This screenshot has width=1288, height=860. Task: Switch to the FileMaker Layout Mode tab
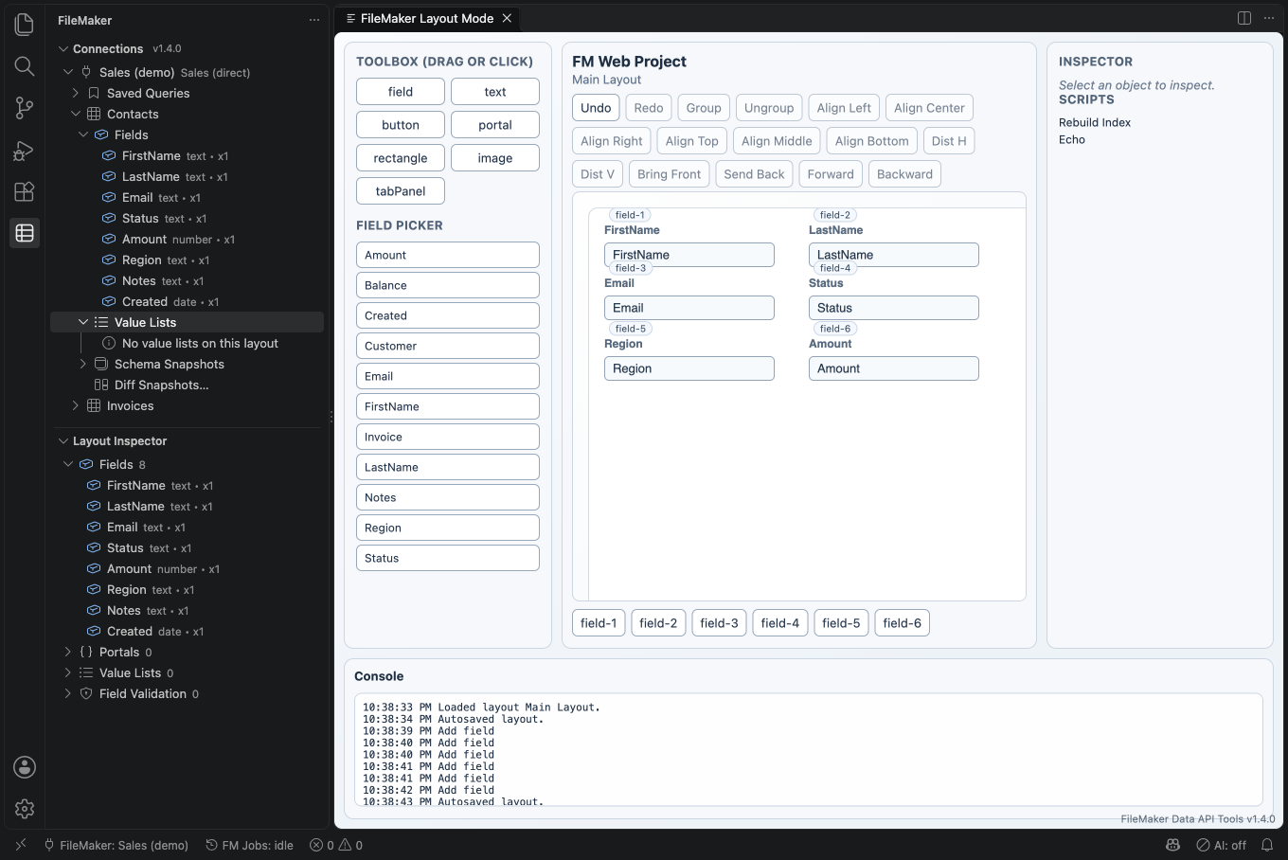click(x=426, y=18)
